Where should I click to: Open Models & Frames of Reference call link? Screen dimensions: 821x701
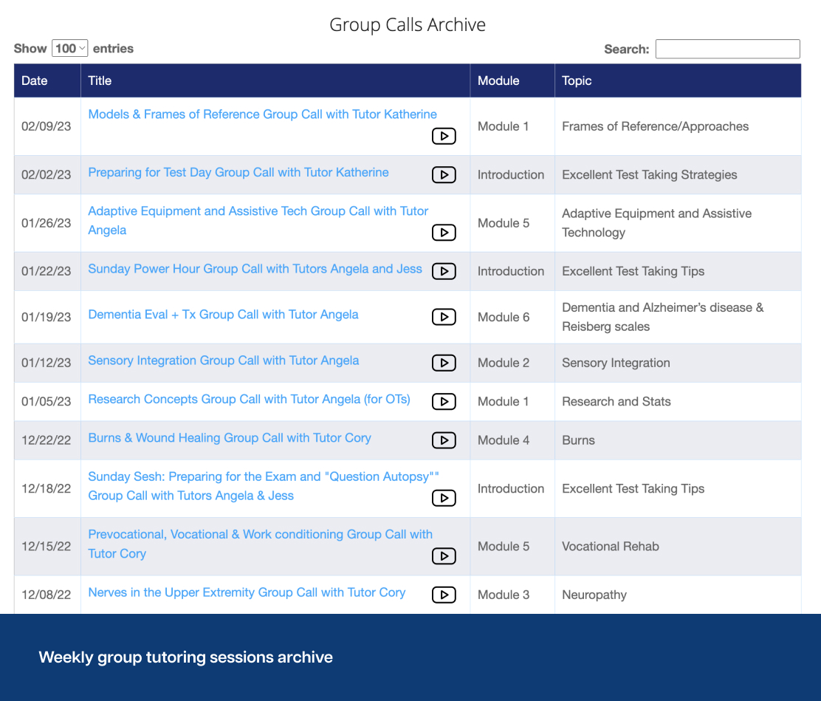point(262,114)
